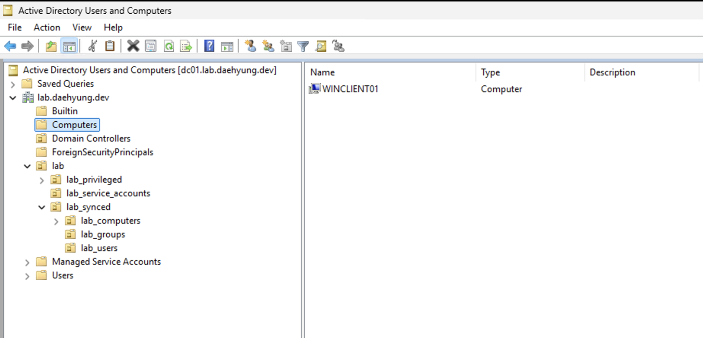
Task: Select lab_computers OU label
Action: pos(111,221)
